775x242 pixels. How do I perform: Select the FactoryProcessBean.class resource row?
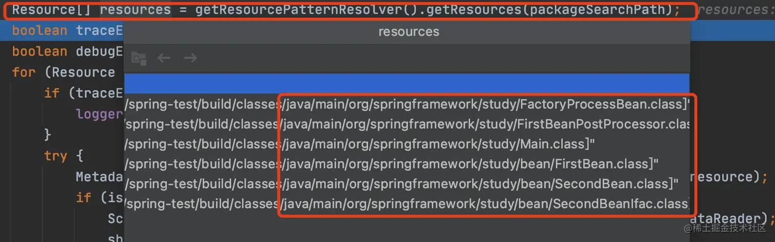click(x=407, y=105)
